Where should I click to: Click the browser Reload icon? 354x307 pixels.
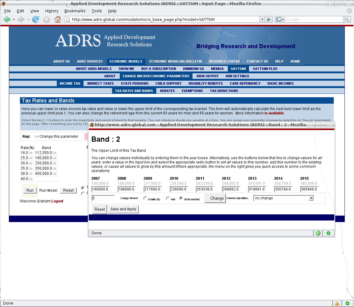point(36,20)
